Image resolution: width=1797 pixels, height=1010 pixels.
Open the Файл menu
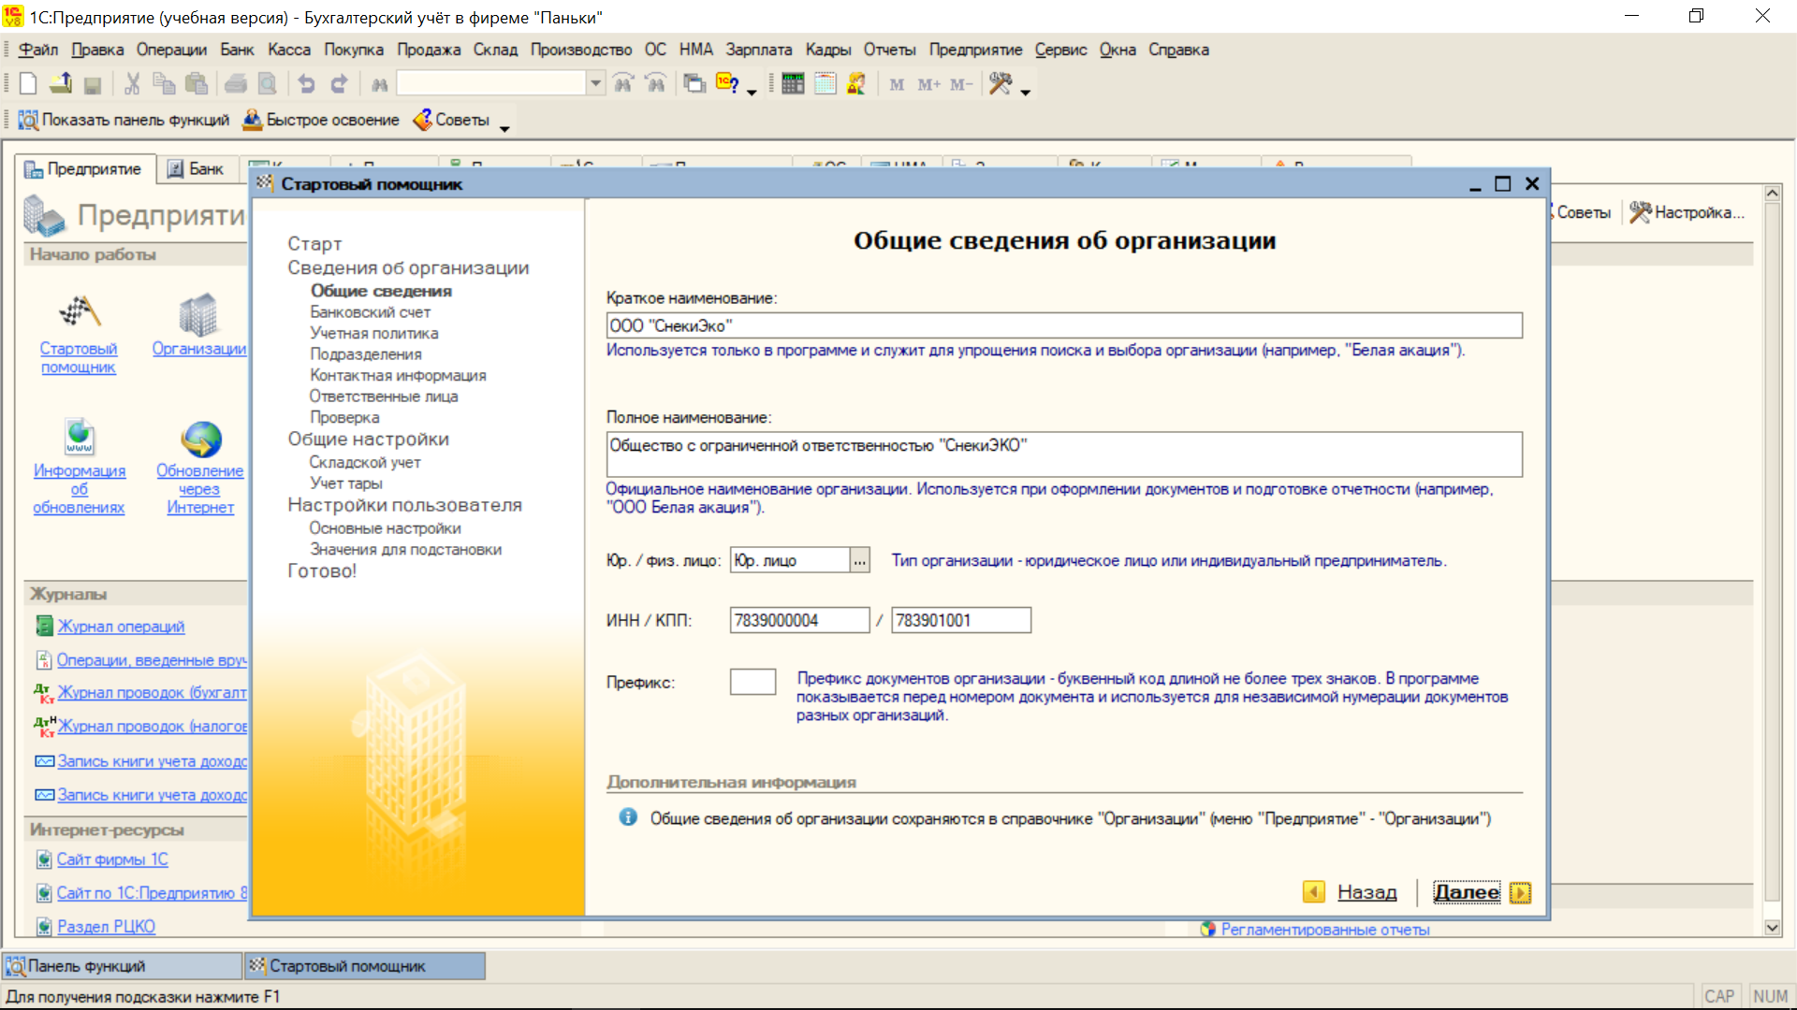pos(38,50)
